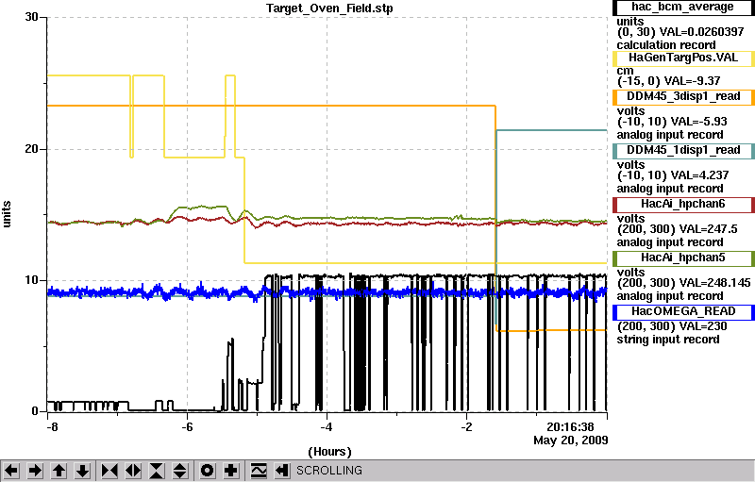Click the plus icon in the toolbar

[x=231, y=471]
